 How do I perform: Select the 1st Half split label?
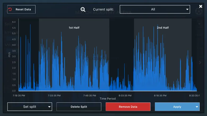click(x=74, y=28)
